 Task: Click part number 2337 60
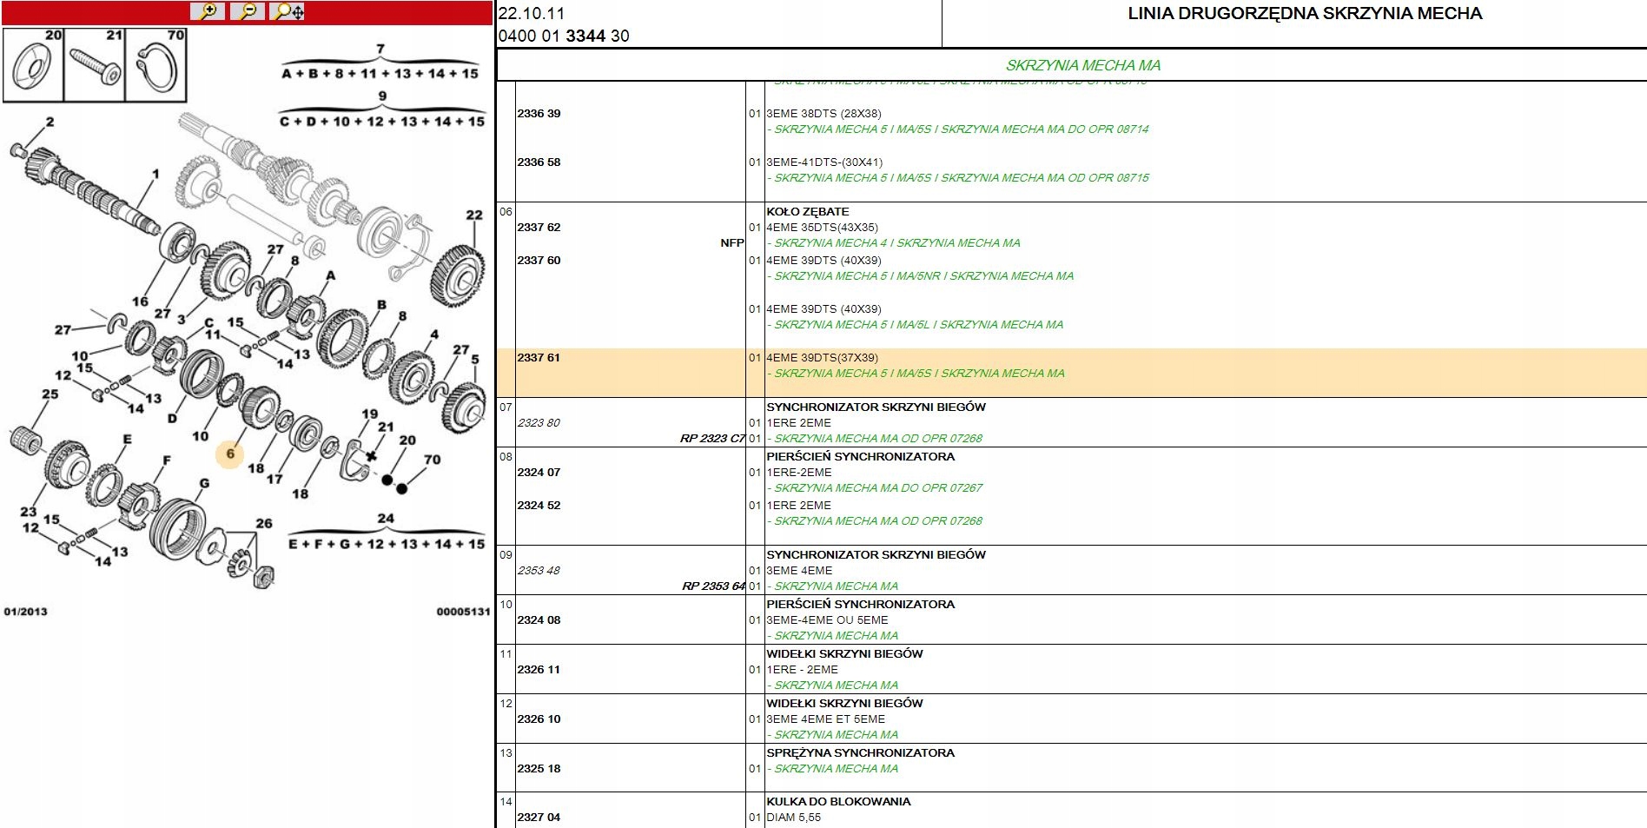(x=539, y=260)
